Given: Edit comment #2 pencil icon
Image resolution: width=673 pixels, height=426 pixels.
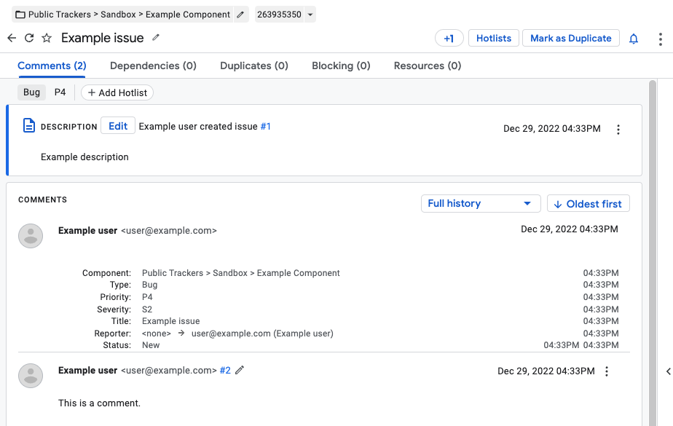Looking at the screenshot, I should tap(240, 370).
